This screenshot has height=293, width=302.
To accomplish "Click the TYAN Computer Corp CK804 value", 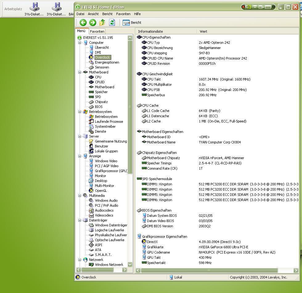I will tap(220, 142).
